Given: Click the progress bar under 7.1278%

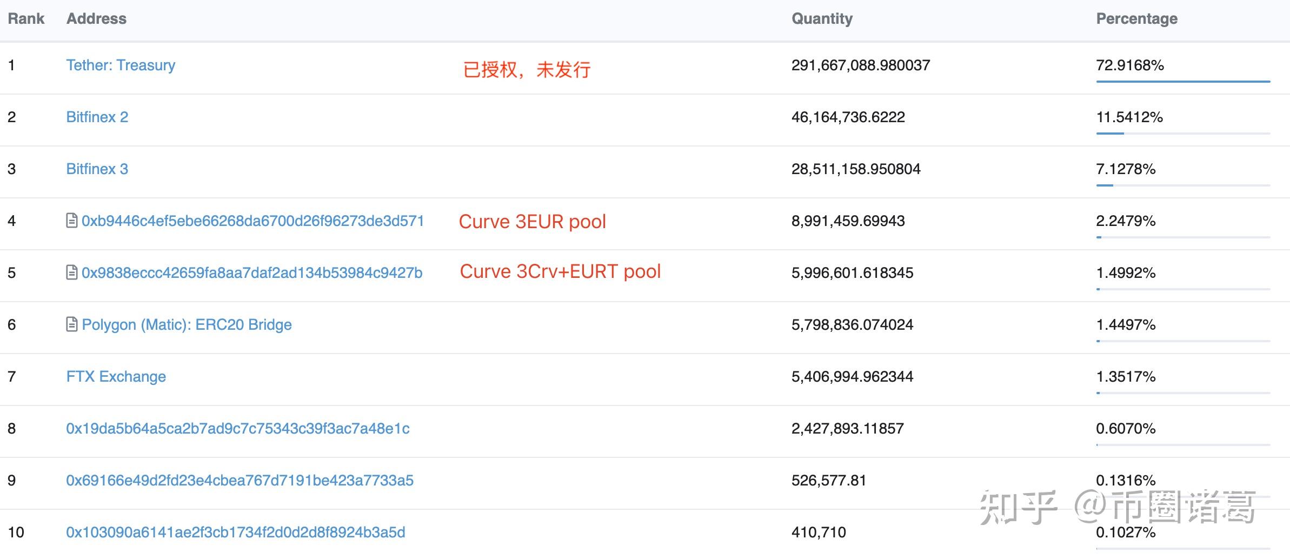Looking at the screenshot, I should tap(1183, 185).
